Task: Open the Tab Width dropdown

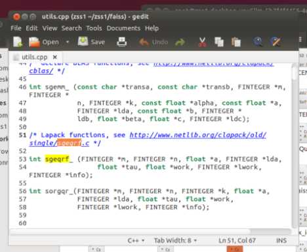Action: 175,240
